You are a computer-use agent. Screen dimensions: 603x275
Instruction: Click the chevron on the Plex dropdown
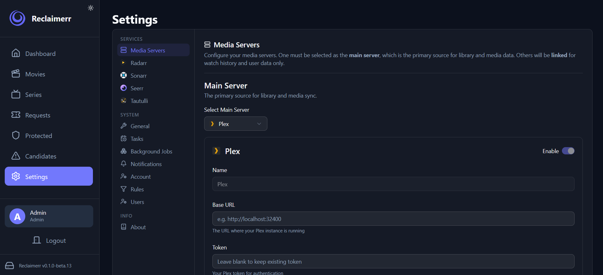click(259, 124)
